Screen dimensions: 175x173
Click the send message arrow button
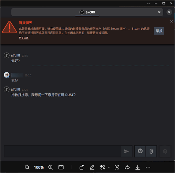126,151
